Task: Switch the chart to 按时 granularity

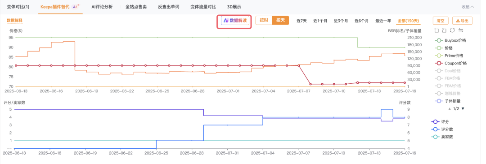Action: click(264, 20)
